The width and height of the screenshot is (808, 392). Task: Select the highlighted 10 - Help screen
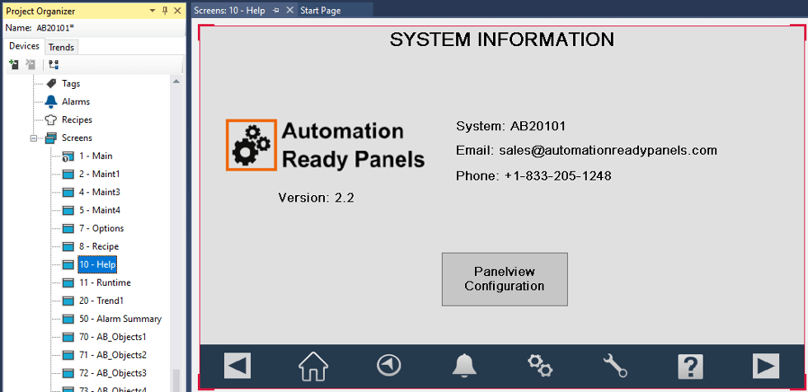point(97,265)
